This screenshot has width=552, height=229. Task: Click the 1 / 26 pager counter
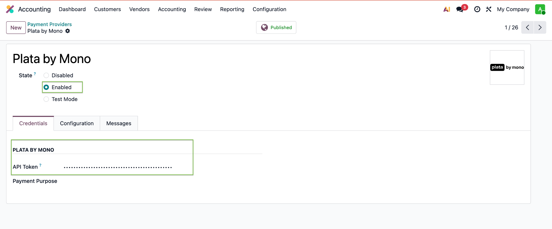[511, 27]
